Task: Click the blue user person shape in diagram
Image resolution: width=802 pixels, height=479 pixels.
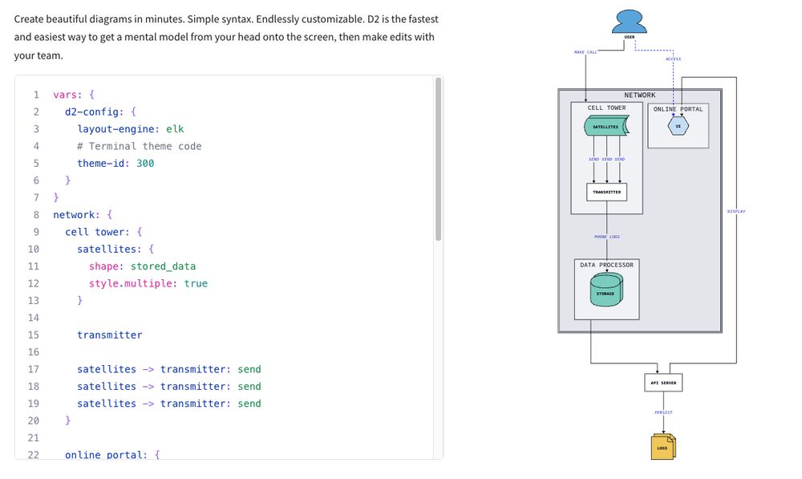Action: (629, 21)
